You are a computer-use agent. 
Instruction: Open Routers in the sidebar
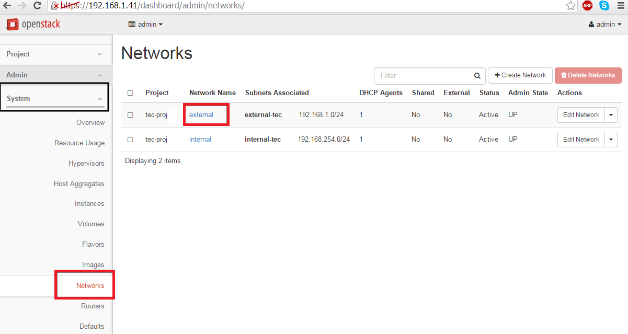click(93, 306)
